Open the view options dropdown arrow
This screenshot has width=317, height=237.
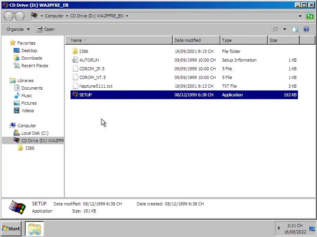click(285, 29)
